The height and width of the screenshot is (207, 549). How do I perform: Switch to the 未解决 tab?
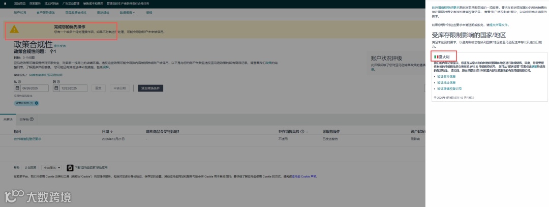(8, 120)
